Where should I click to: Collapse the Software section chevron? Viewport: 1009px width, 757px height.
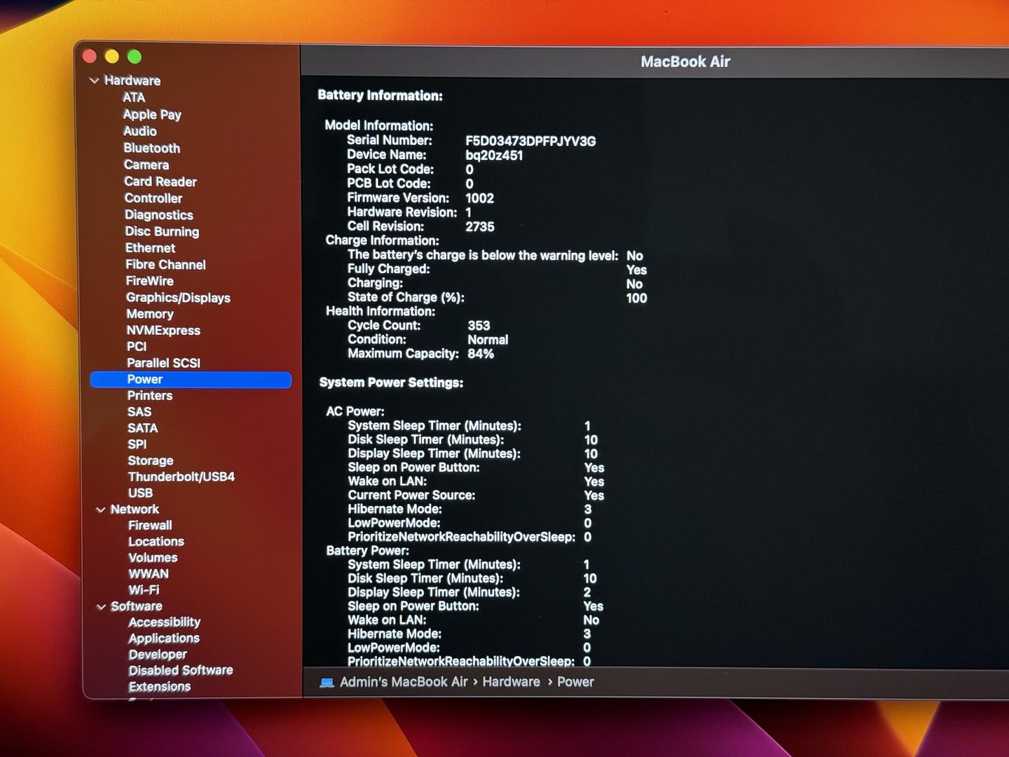click(x=102, y=607)
